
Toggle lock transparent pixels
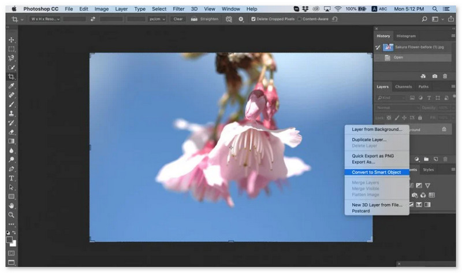click(389, 118)
